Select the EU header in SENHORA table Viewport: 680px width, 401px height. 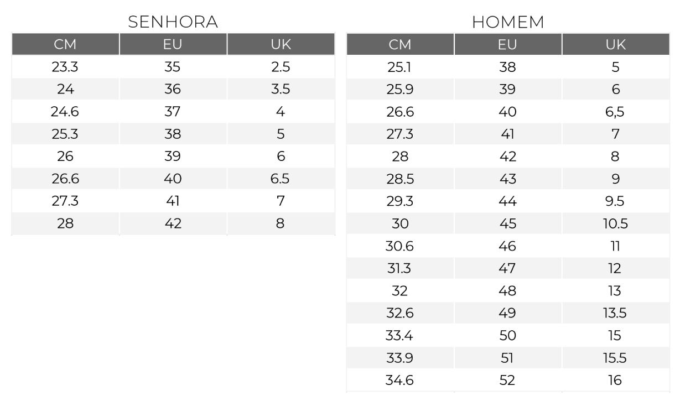[x=173, y=45]
